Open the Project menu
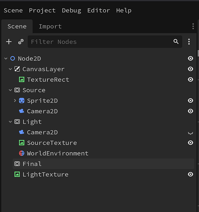 click(x=42, y=11)
